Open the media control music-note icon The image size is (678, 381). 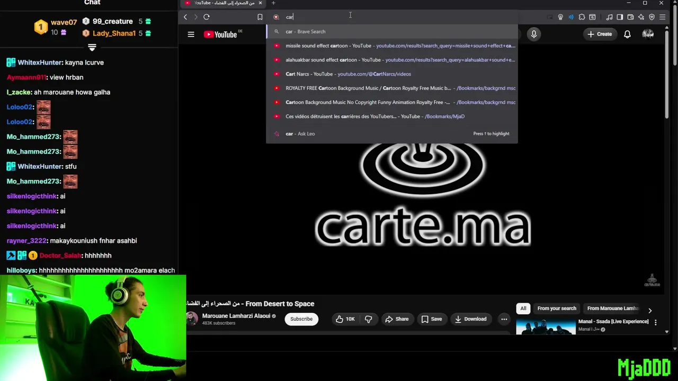point(609,17)
